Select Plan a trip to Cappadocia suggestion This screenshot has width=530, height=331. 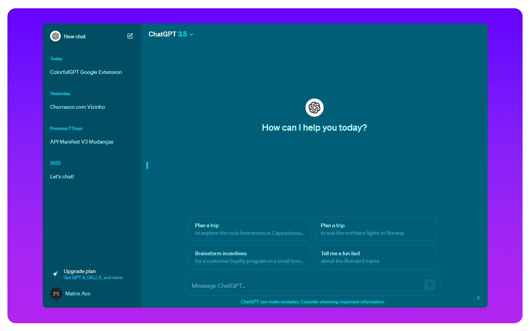click(x=250, y=229)
